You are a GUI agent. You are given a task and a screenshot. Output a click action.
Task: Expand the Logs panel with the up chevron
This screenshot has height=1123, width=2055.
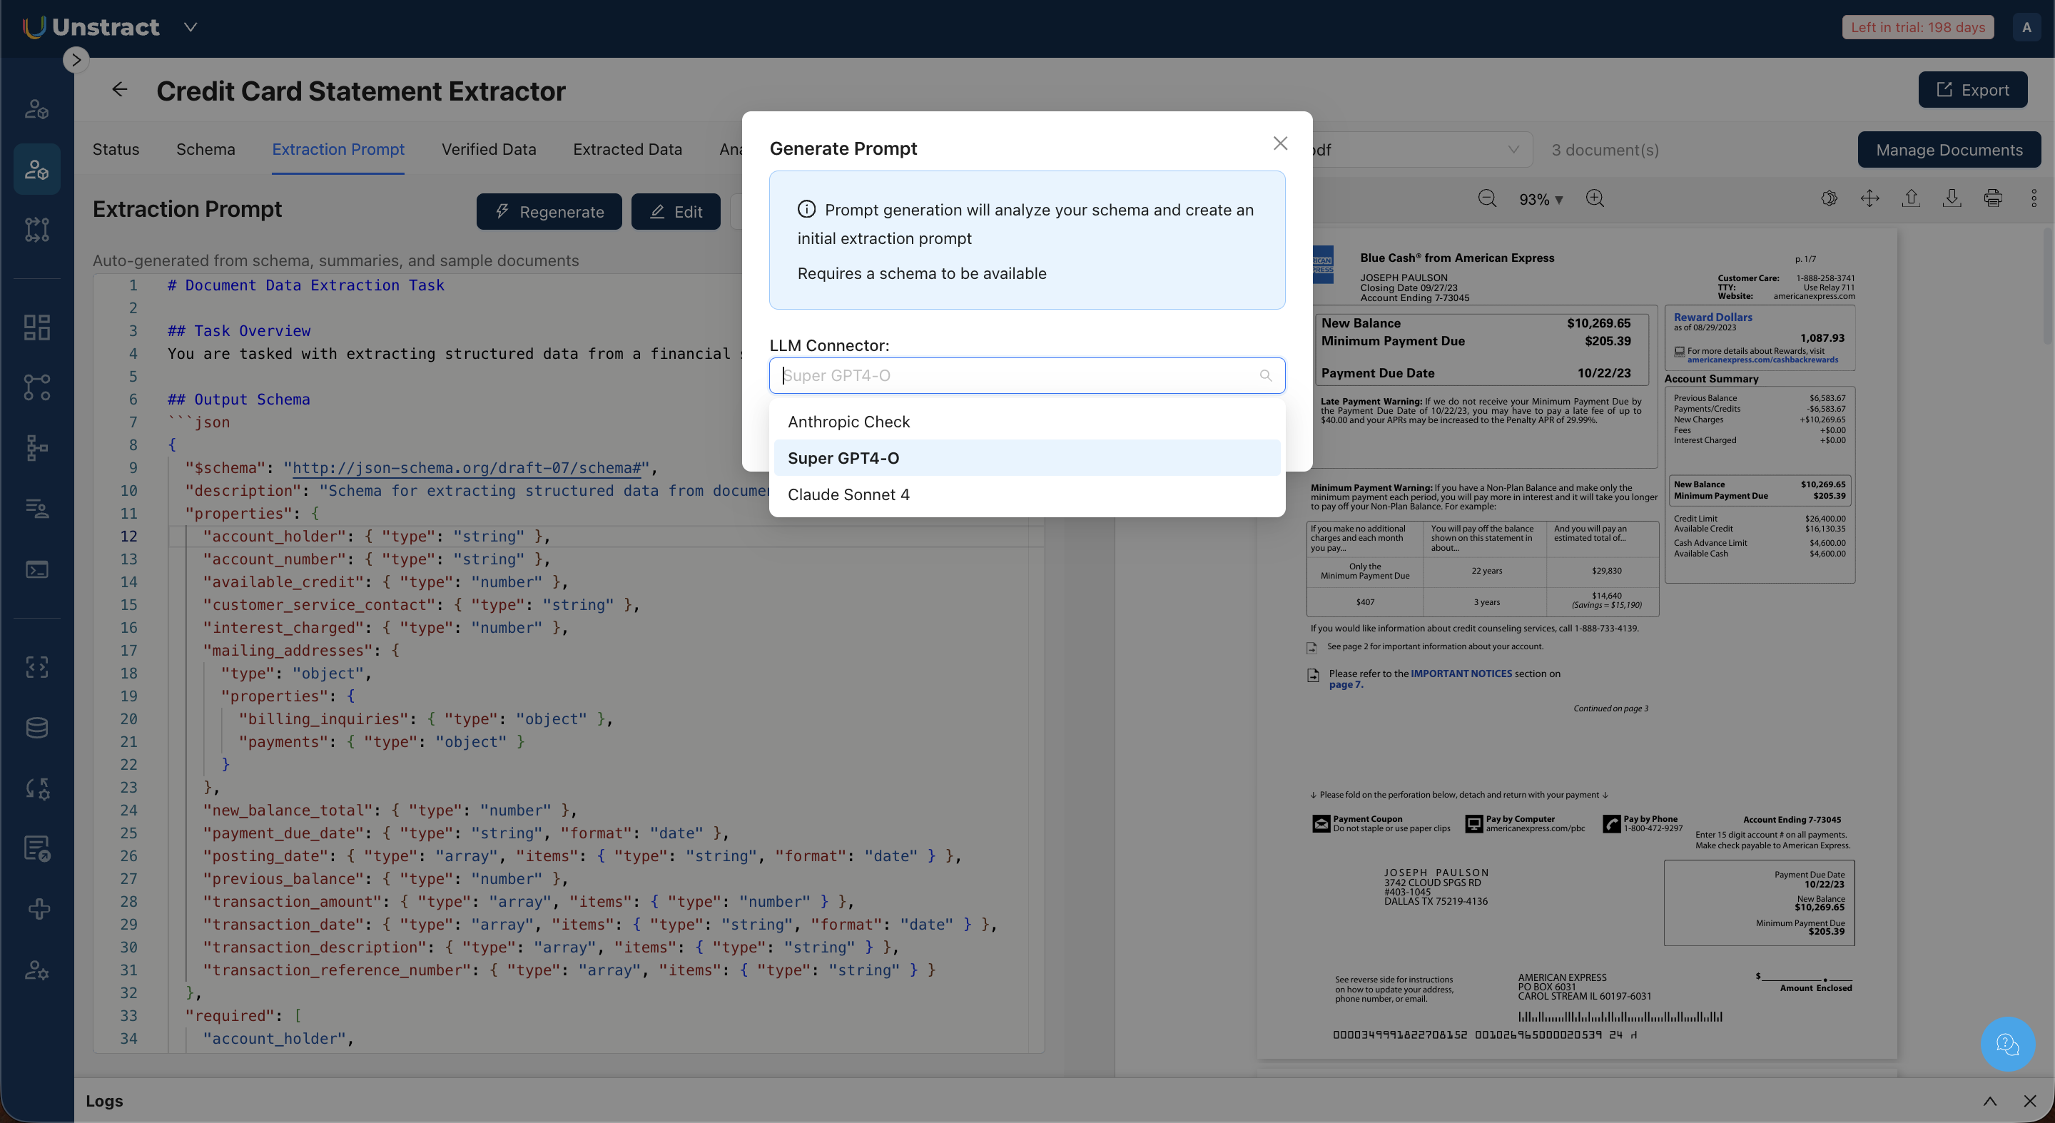pyautogui.click(x=1989, y=1101)
